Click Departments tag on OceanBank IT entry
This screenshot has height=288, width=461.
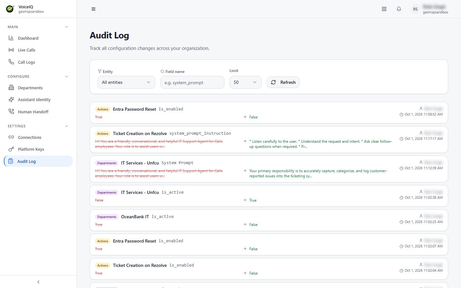point(107,217)
